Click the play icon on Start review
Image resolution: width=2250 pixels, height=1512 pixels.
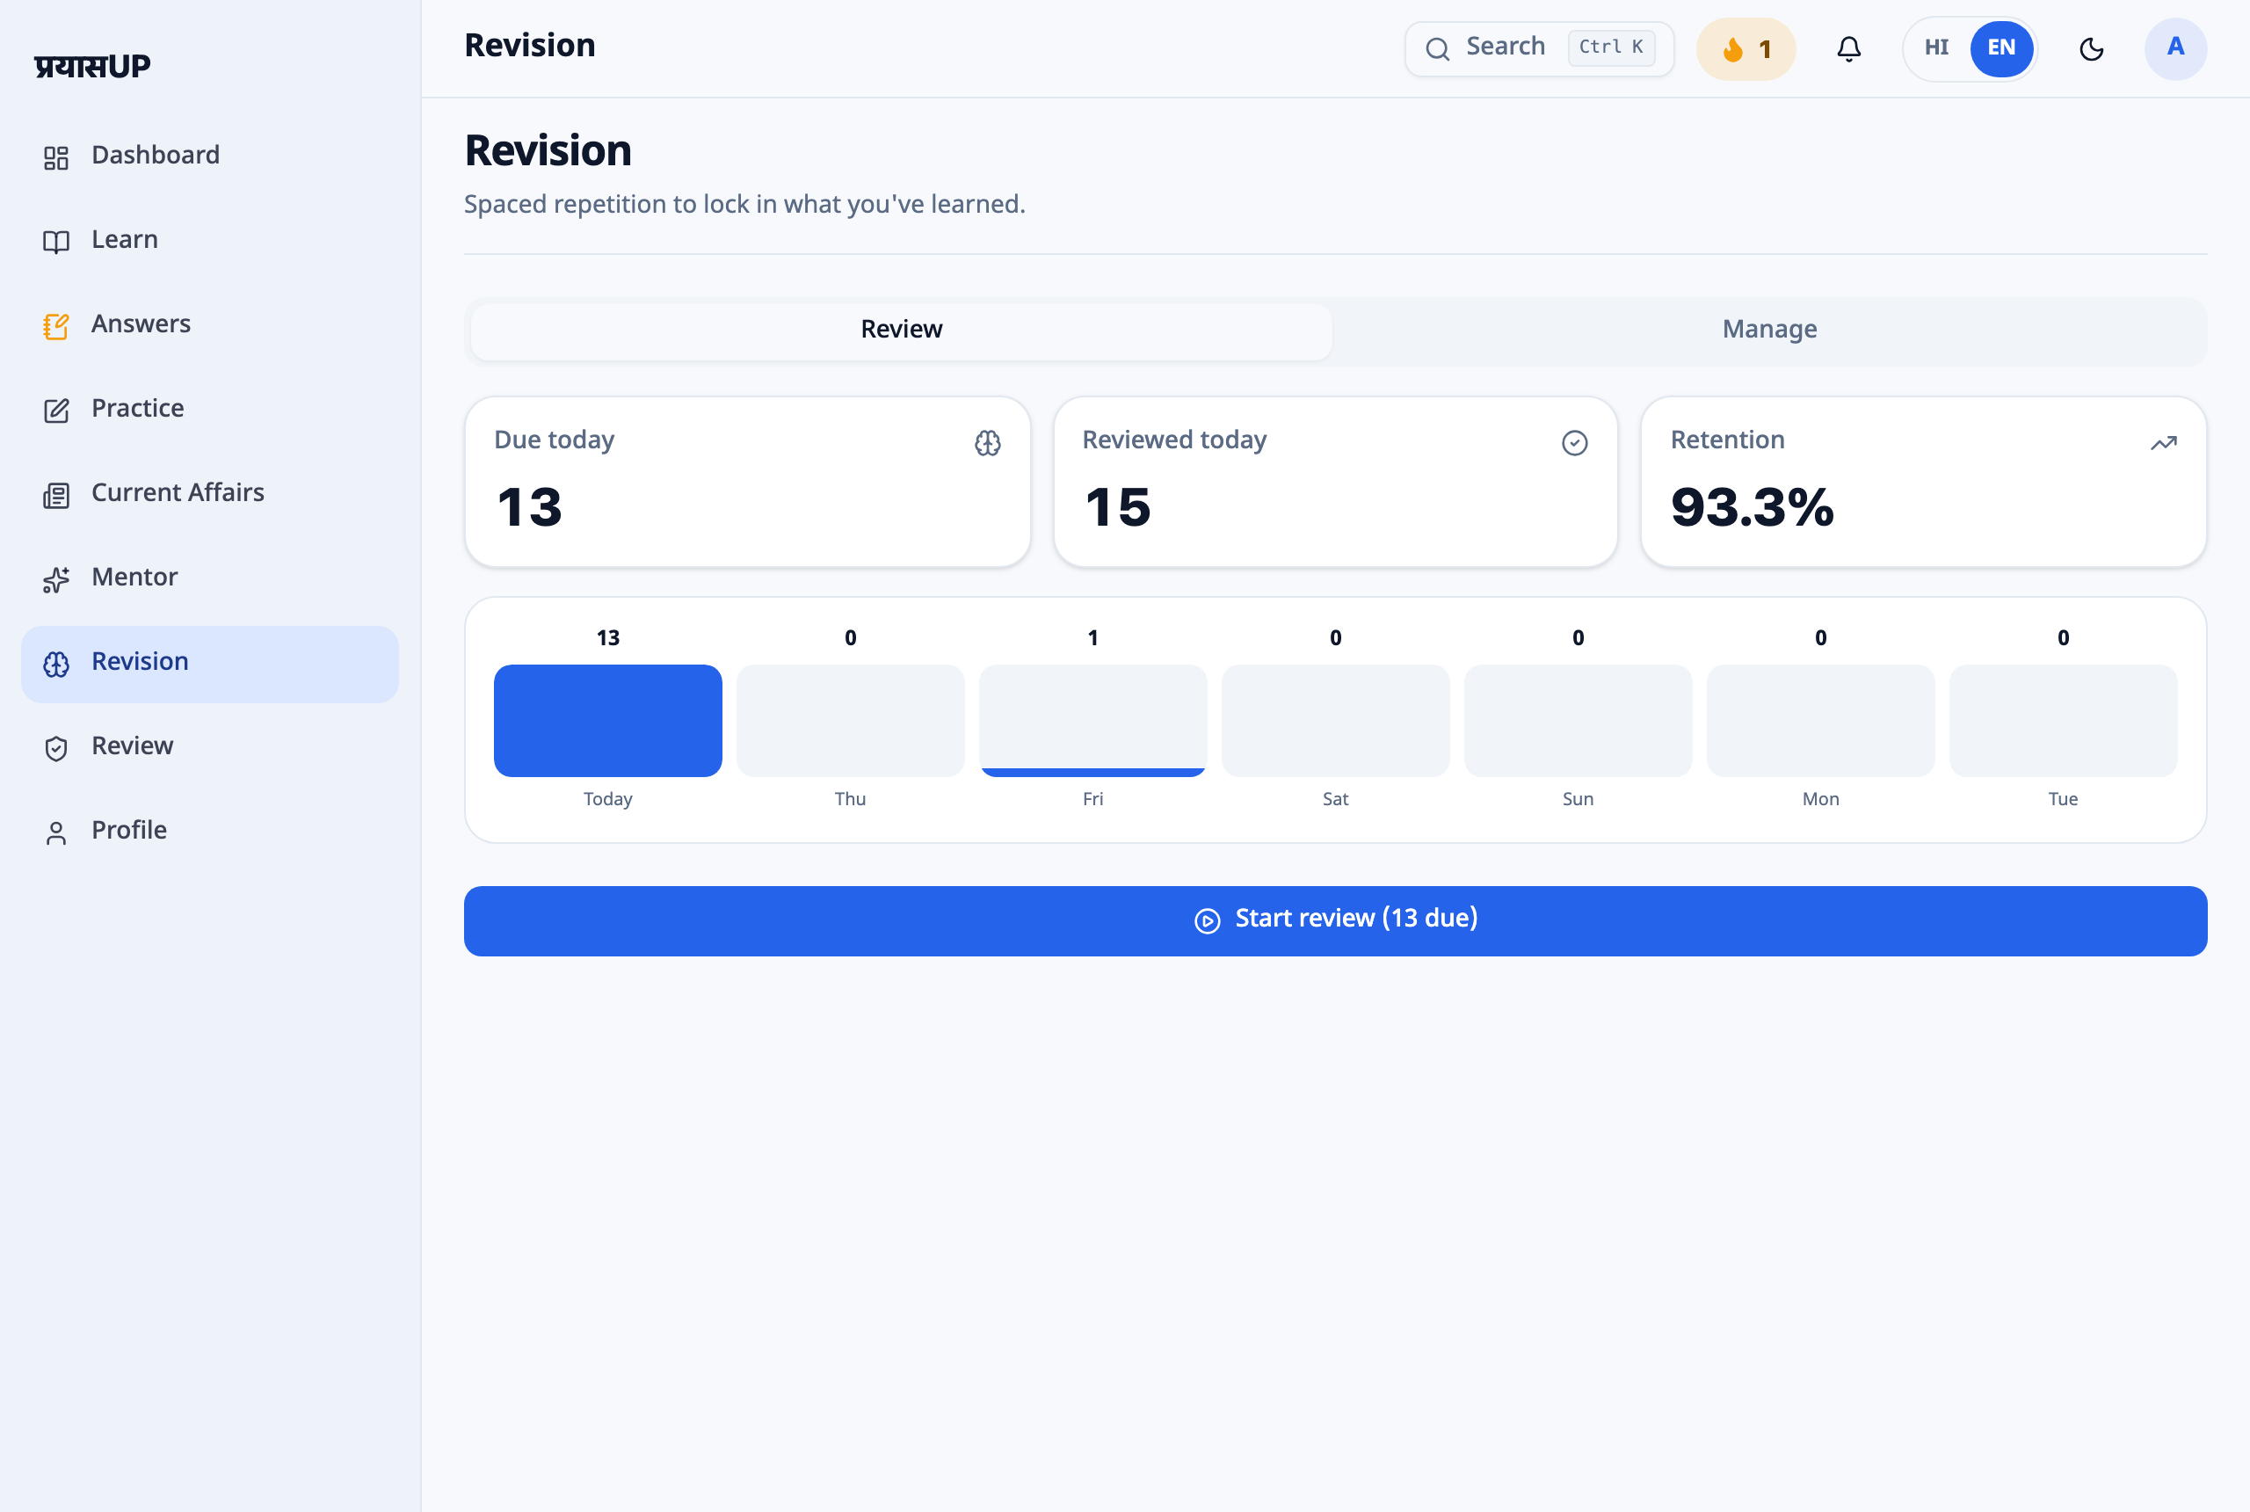click(x=1207, y=921)
